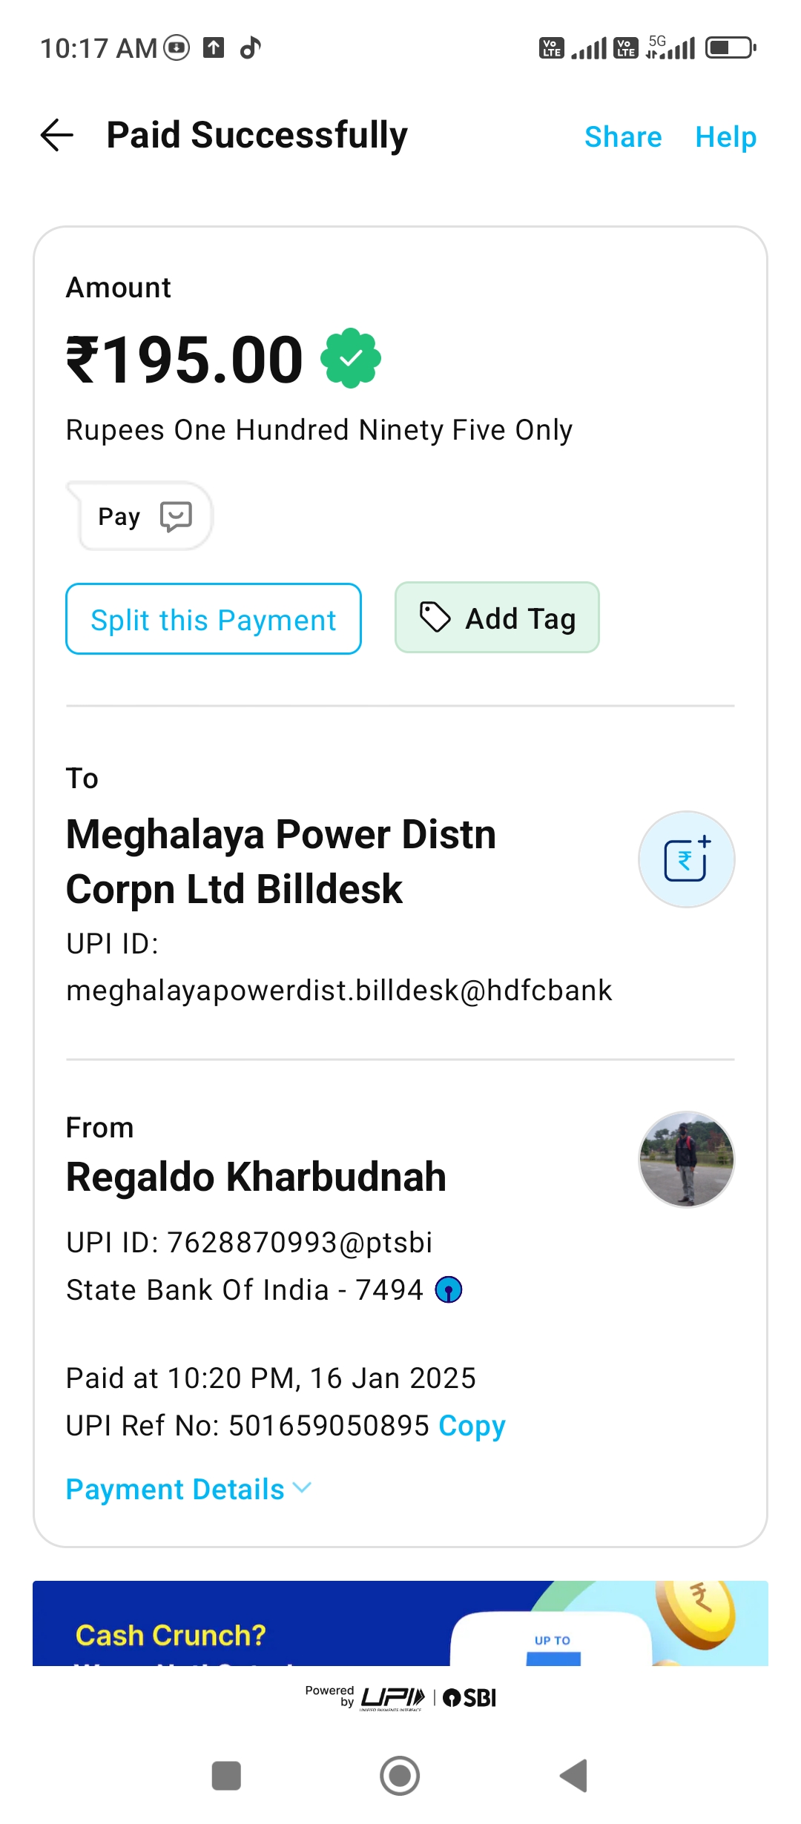Viewport: 801px width, 1824px height.
Task: Tap the tag icon in Add Tag
Action: 435,618
